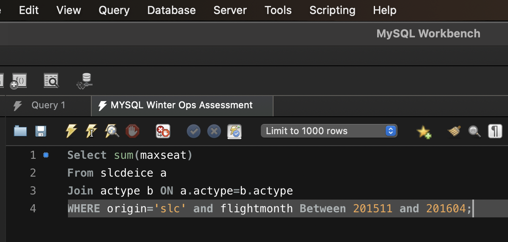The image size is (508, 242).
Task: Select the MYSQL Winter Ops Assessment tab
Action: click(x=182, y=105)
